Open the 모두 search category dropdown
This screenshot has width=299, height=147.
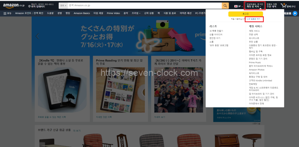63,6
